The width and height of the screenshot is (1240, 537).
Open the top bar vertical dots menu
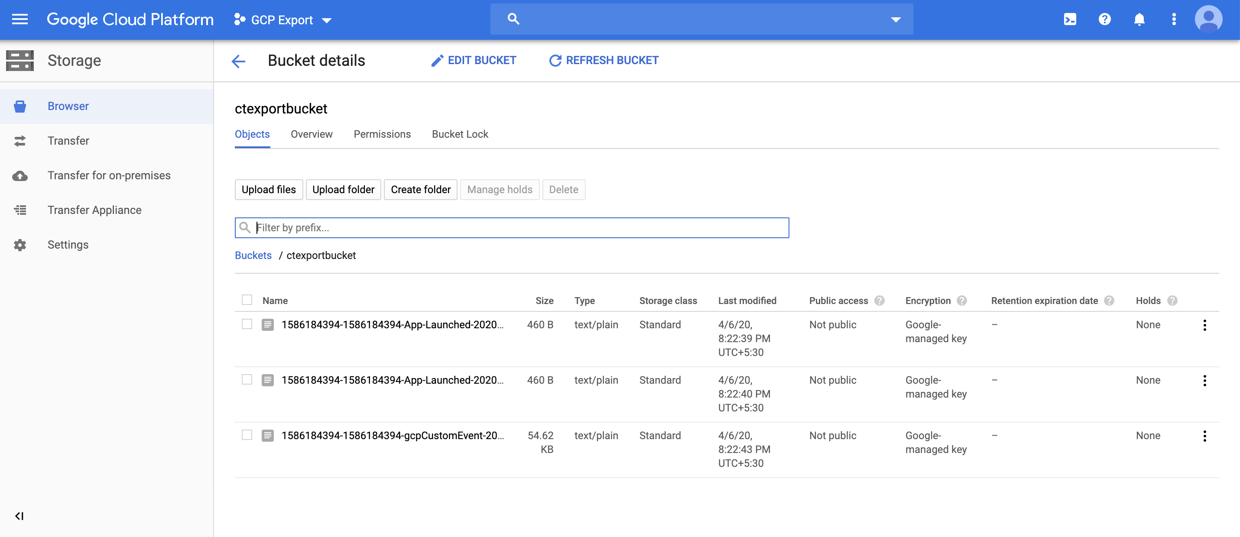[1174, 19]
